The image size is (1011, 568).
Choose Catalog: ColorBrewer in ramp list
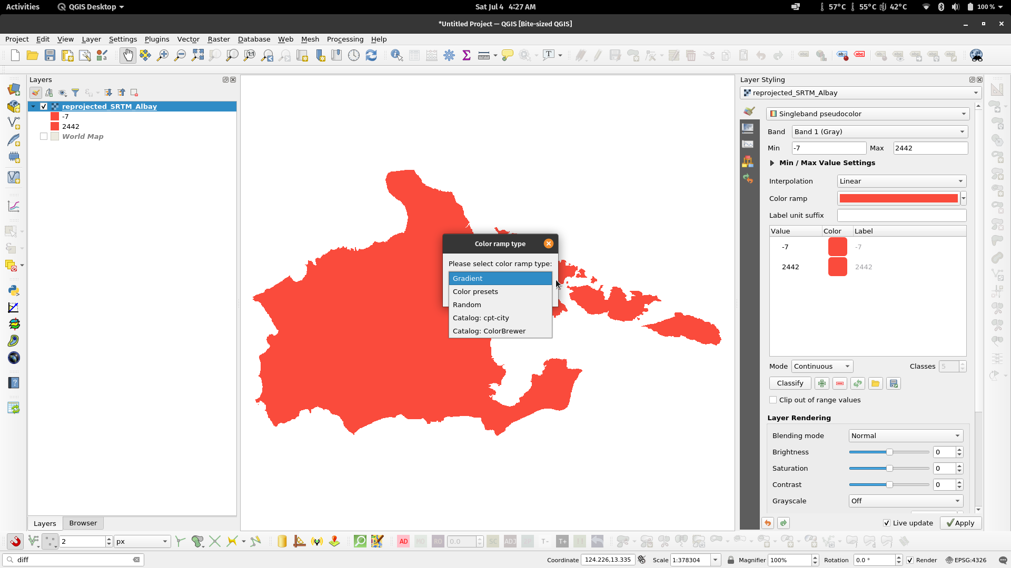(489, 331)
